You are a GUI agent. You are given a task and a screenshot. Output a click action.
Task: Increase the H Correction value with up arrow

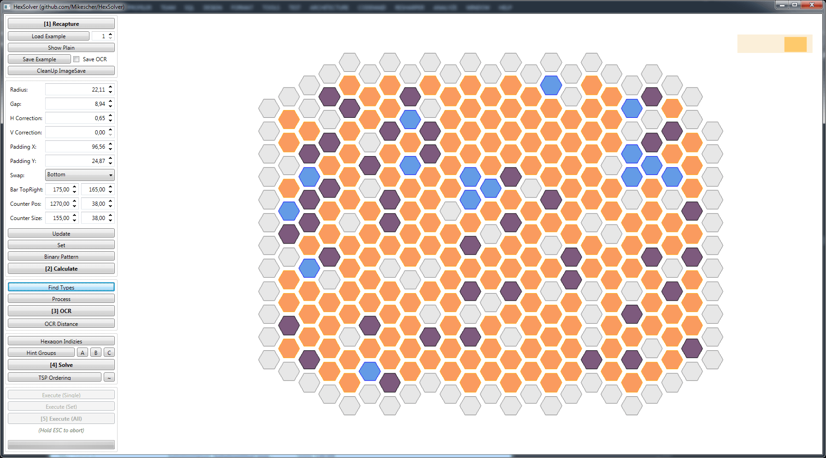111,116
